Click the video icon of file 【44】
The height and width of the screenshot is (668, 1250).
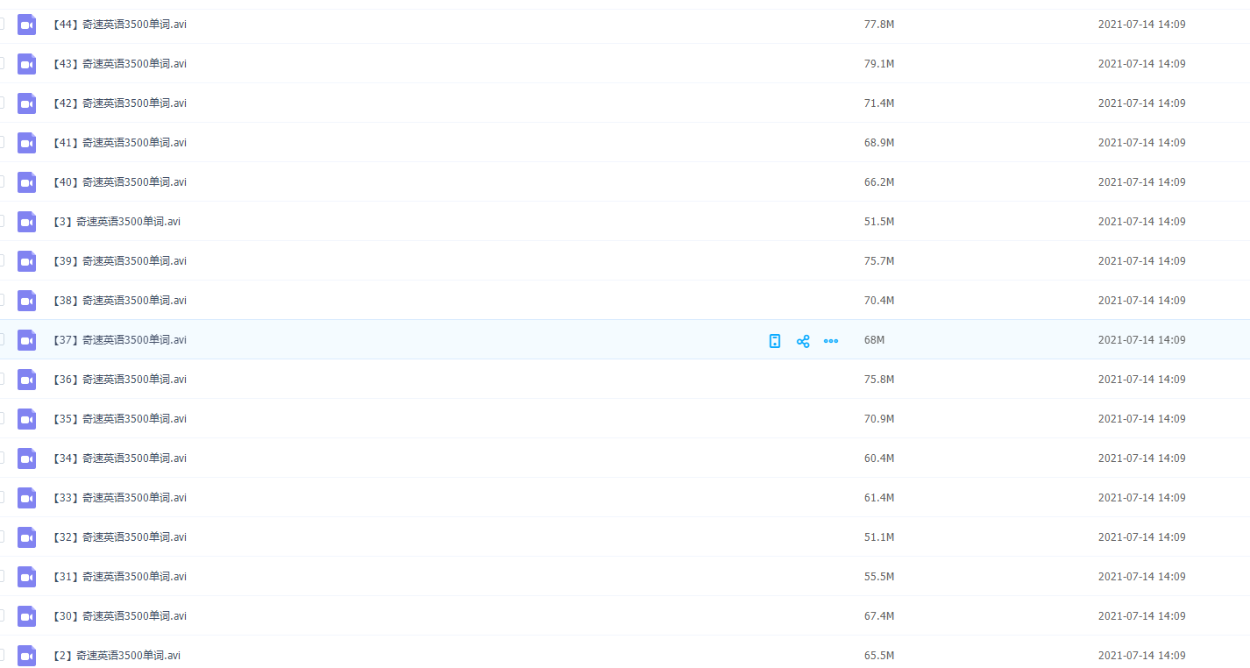(27, 25)
